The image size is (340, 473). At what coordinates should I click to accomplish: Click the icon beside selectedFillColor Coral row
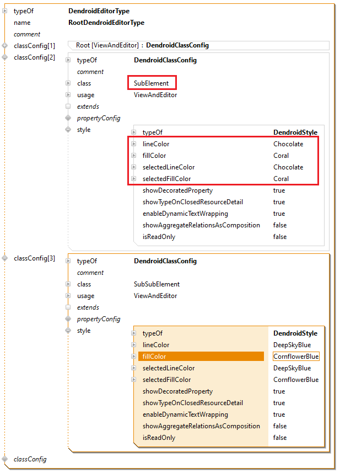[x=133, y=179]
